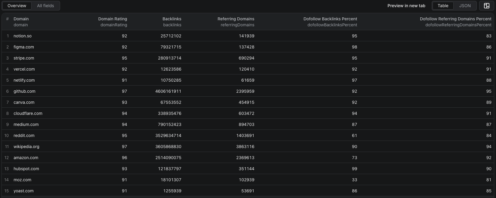This screenshot has height=198, width=496.
Task: Select the netlify.com domain cell
Action: 24,80
